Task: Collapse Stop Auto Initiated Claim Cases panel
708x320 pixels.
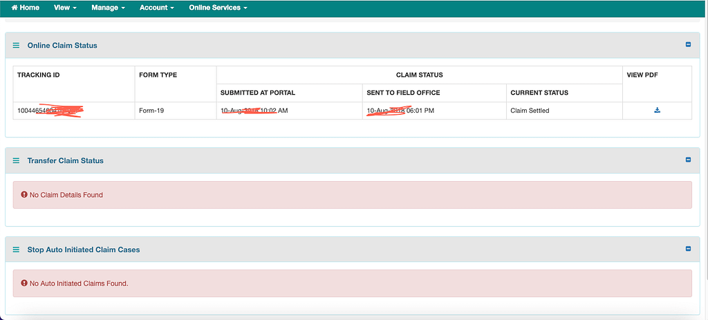Action: tap(688, 249)
